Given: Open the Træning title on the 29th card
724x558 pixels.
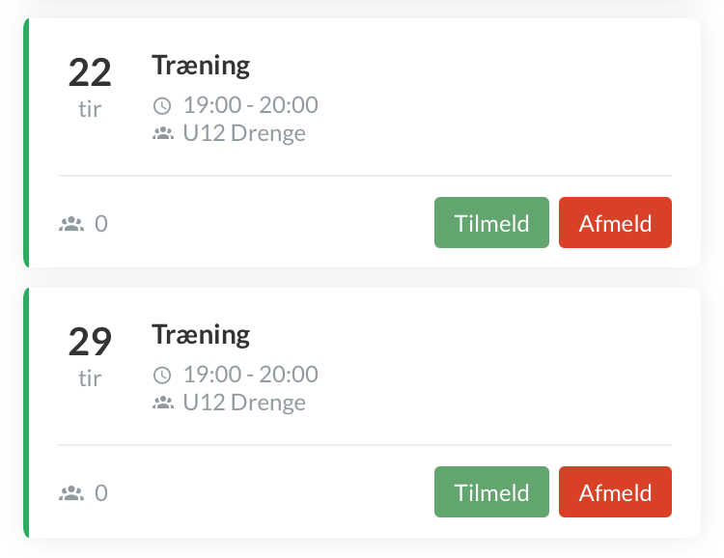Looking at the screenshot, I should 201,335.
